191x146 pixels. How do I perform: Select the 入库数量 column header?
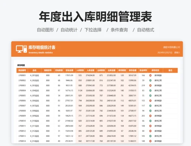80,70
